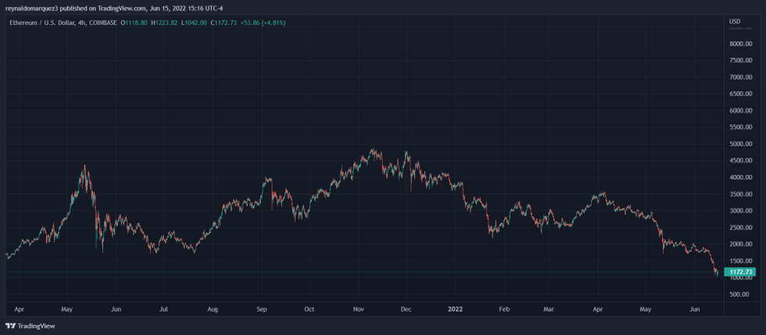Viewport: 766px width, 335px height.
Task: Click the Feb label on time axis
Action: 503,308
